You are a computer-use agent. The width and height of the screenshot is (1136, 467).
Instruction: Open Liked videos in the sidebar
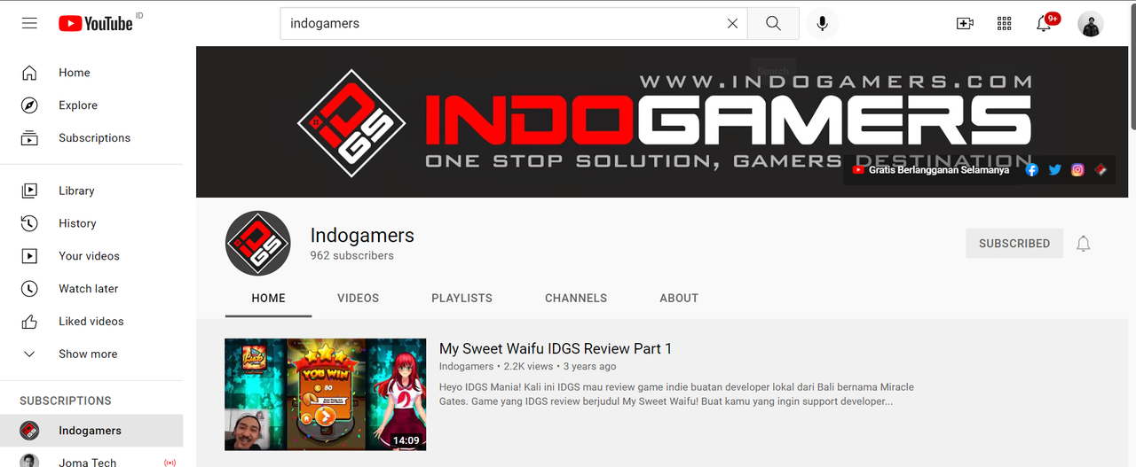(x=91, y=322)
